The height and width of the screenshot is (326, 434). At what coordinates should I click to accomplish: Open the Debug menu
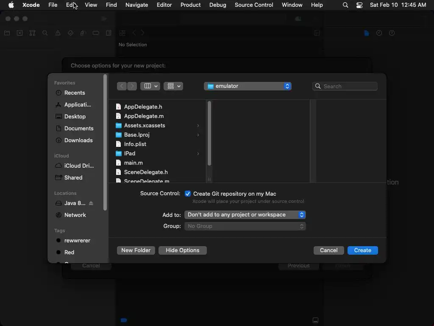pyautogui.click(x=217, y=5)
